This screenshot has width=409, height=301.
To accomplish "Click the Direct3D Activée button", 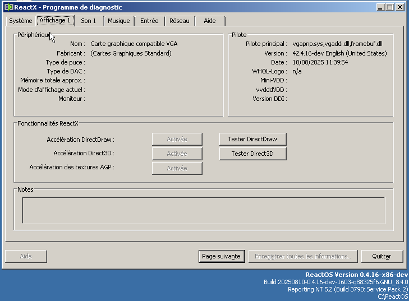I will 177,154.
